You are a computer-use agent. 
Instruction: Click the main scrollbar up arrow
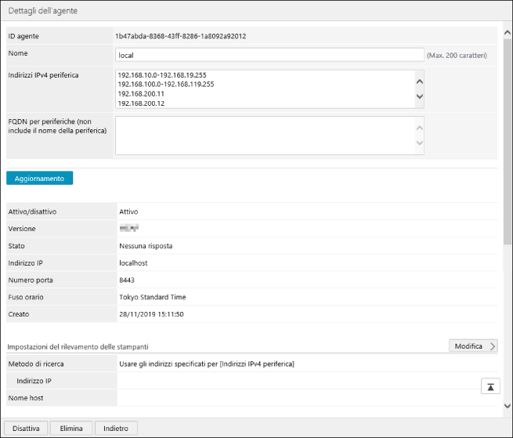pos(507,33)
